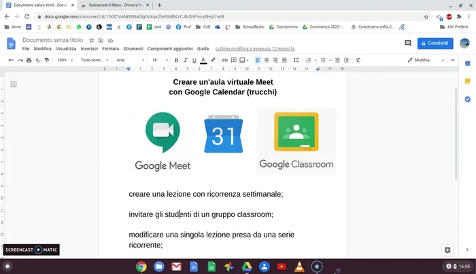The width and height of the screenshot is (476, 274).
Task: Open the font size 18 dropdown
Action: tap(160, 60)
